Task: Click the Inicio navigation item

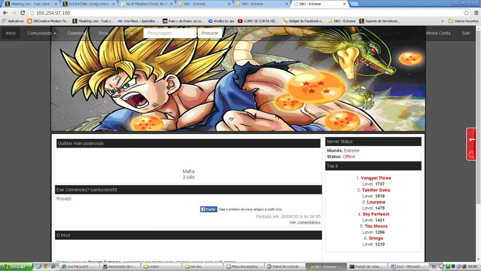Action: (11, 33)
